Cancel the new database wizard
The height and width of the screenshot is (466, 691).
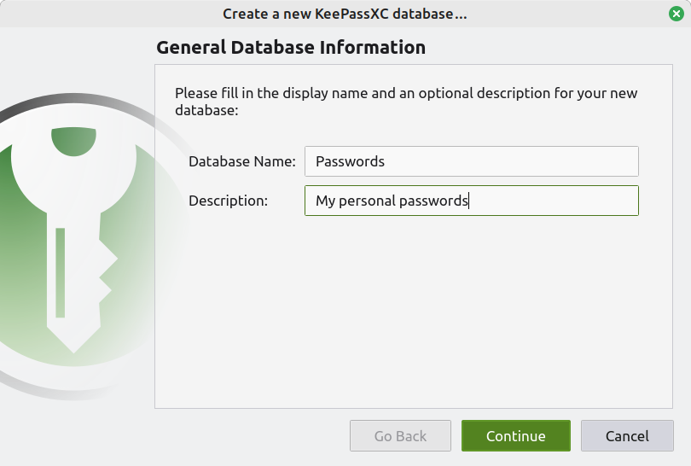(627, 435)
